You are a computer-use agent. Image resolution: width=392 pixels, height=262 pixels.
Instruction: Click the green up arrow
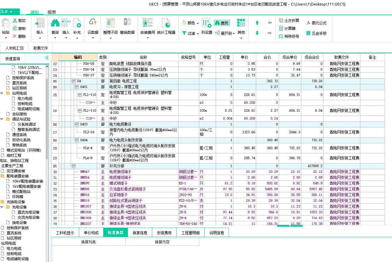coord(257,23)
